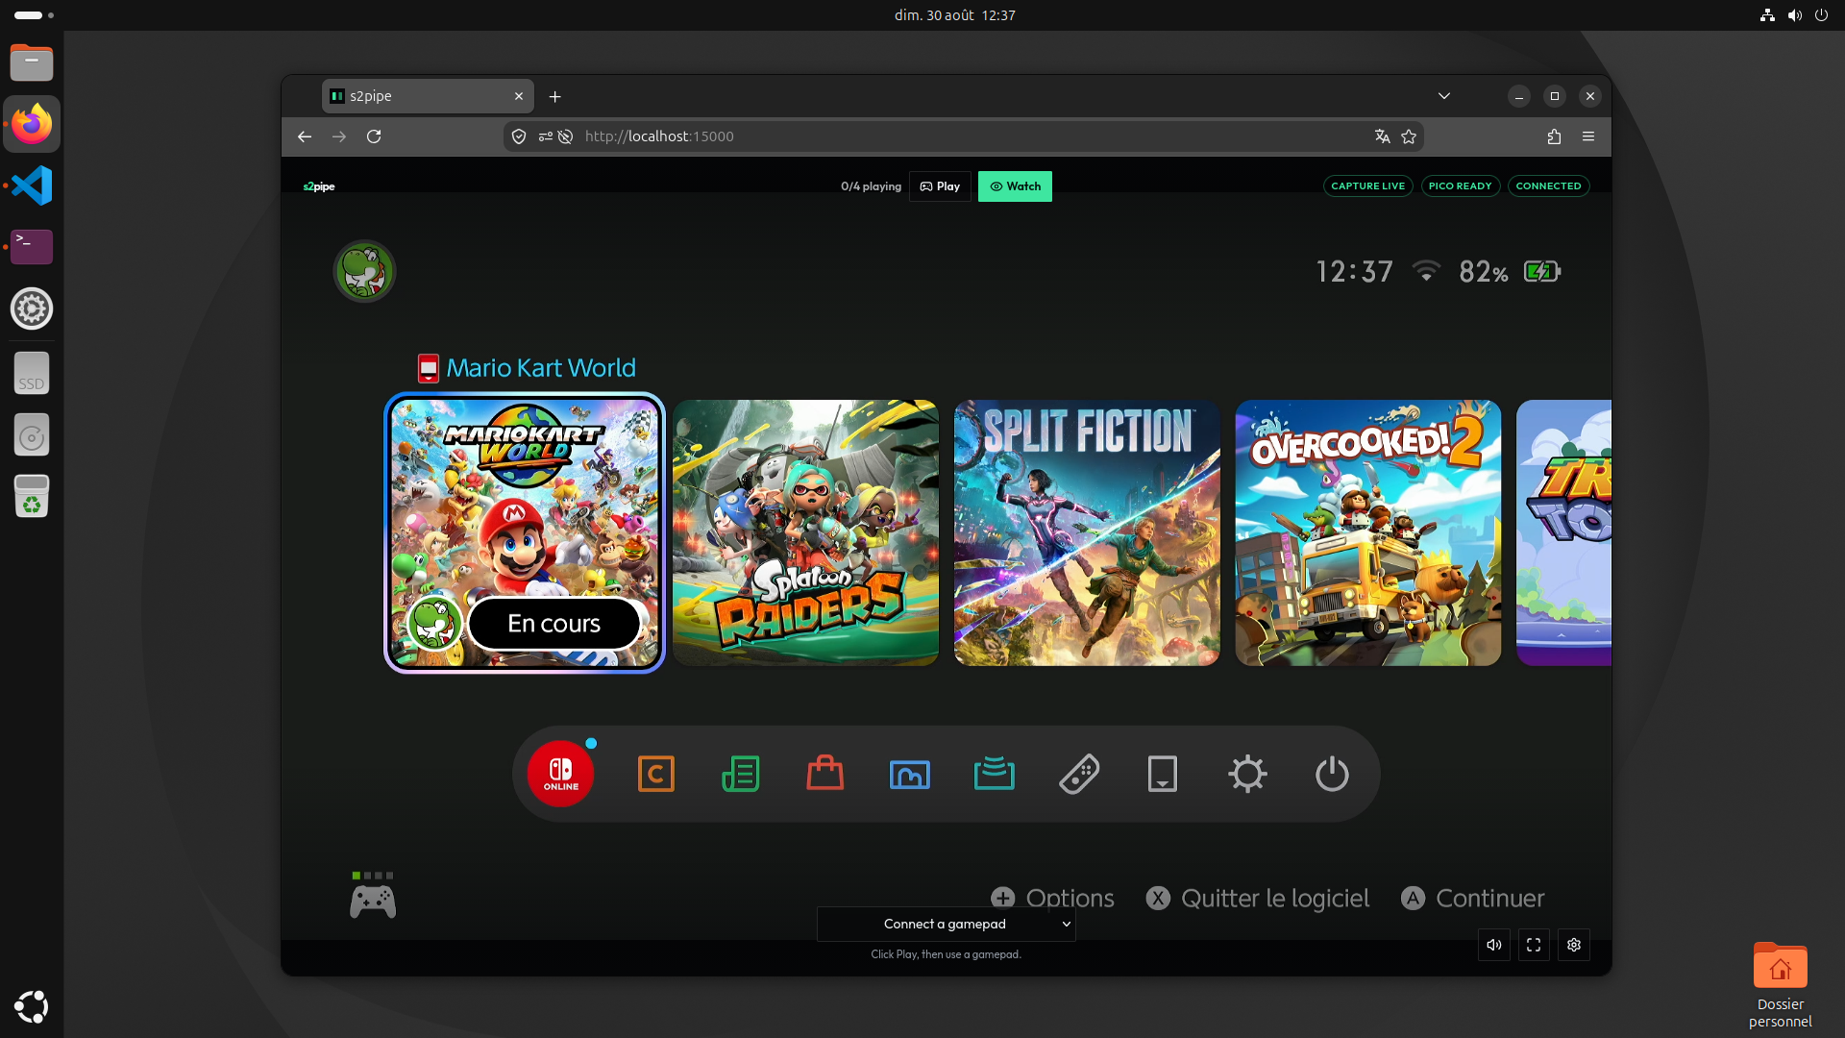Click the console 12:37 clock

(1354, 272)
